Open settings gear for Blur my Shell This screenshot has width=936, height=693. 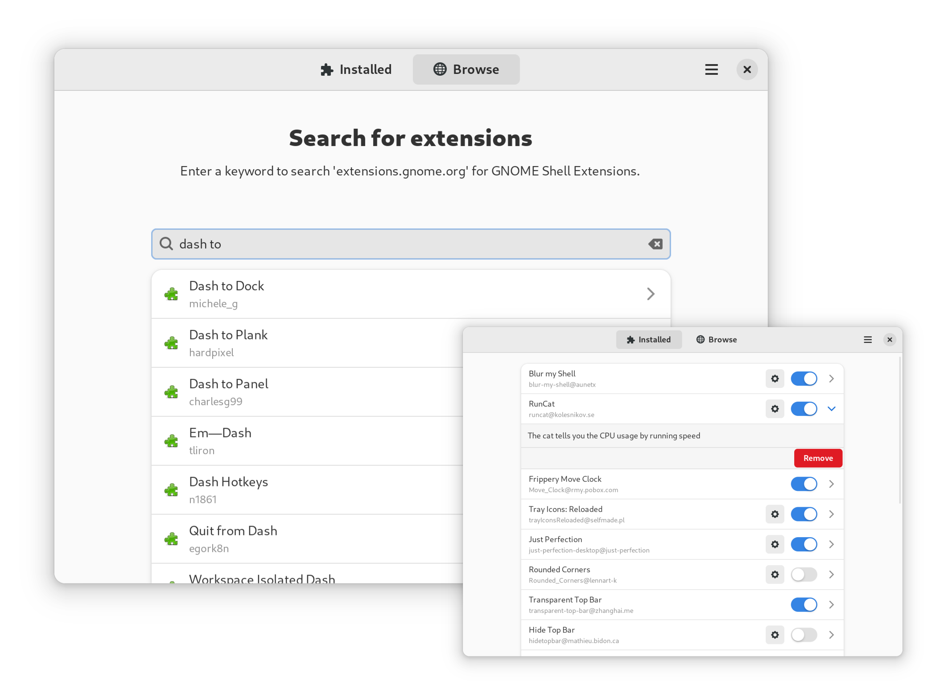(x=775, y=379)
